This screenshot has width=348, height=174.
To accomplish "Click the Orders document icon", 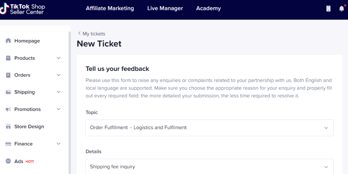I will coord(8,75).
